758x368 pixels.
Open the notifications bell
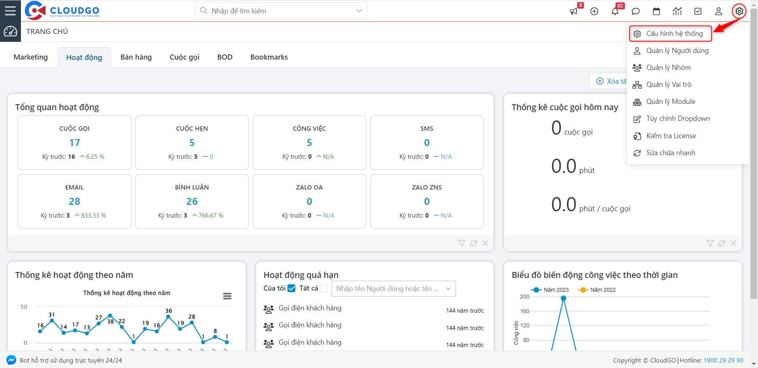615,11
